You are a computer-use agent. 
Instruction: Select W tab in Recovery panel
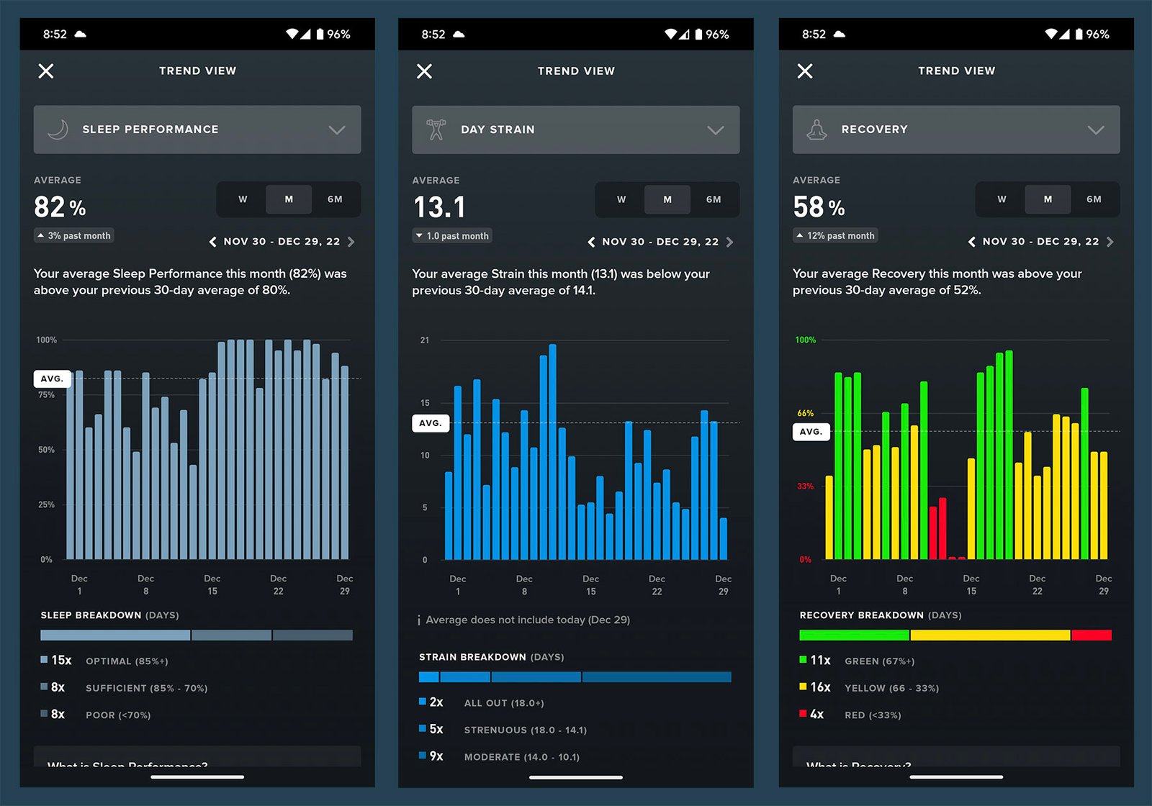[x=1002, y=199]
